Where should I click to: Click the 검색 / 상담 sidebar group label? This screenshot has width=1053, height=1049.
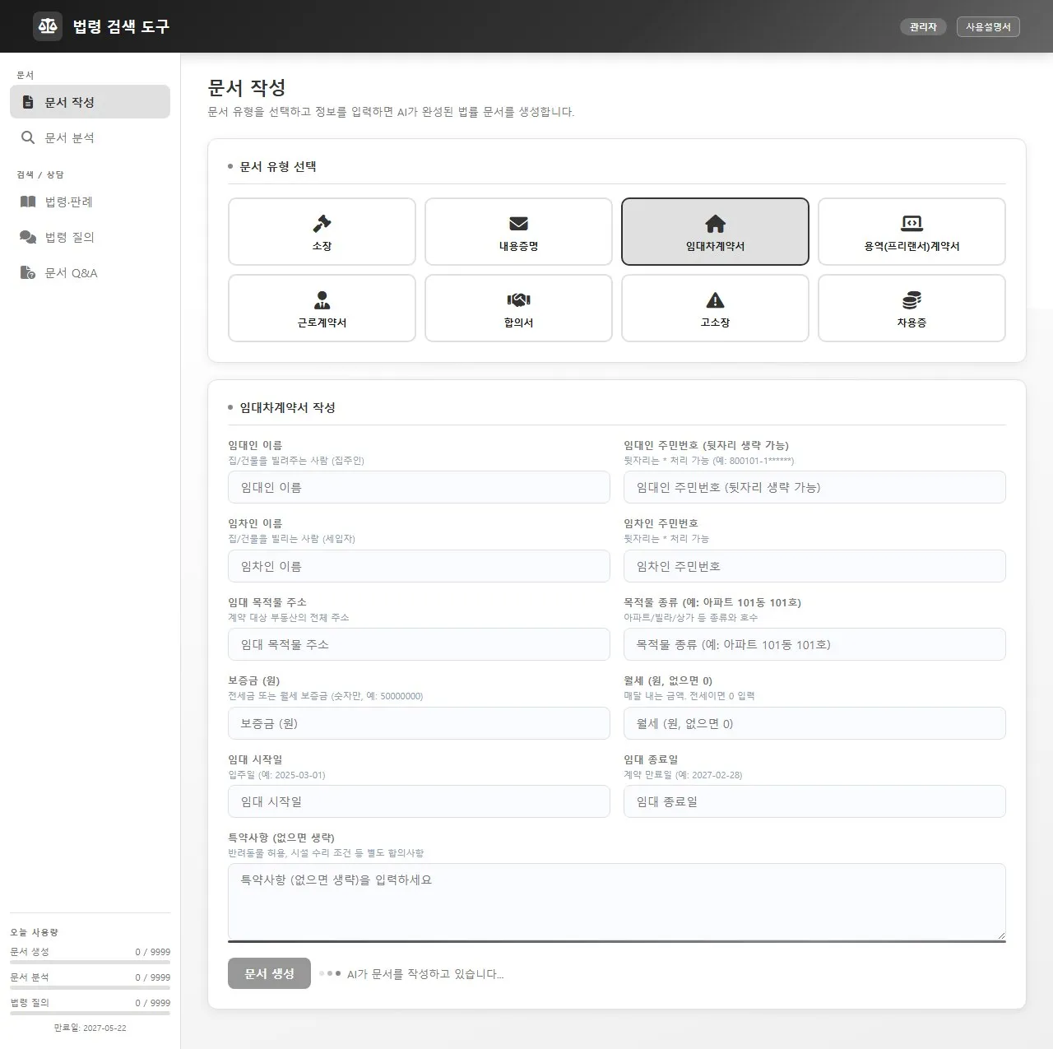pyautogui.click(x=40, y=174)
